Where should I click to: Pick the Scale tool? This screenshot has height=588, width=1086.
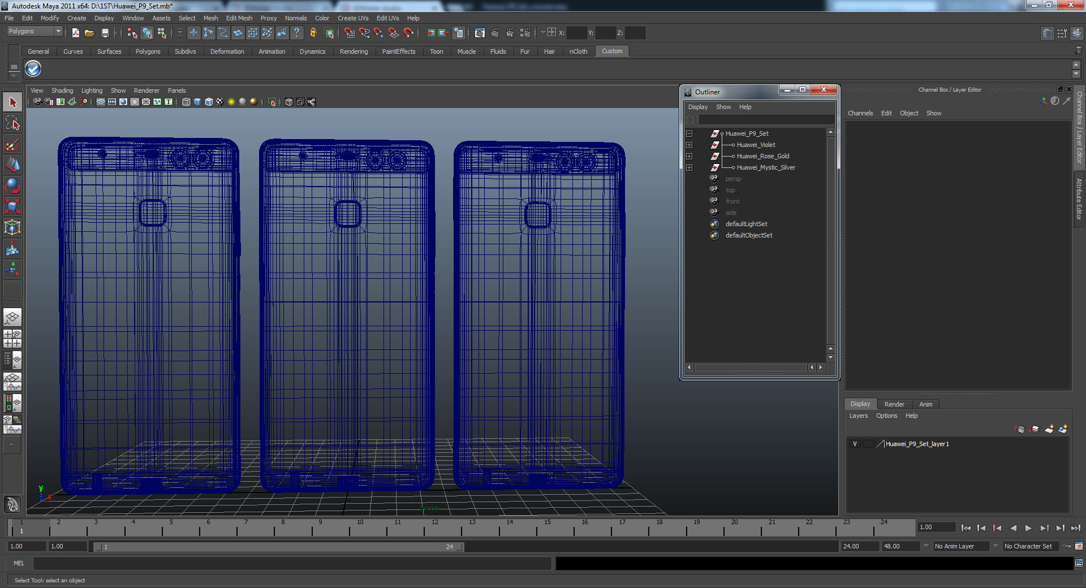(x=12, y=206)
